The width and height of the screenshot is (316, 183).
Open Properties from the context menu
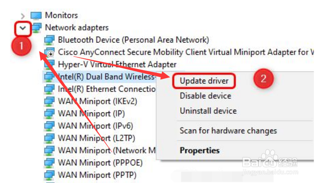[199, 150]
